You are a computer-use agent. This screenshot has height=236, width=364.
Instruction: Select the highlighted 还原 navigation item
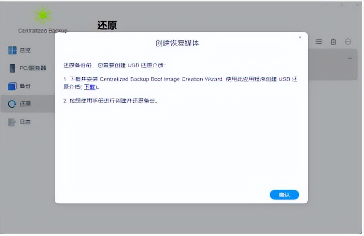[21, 104]
